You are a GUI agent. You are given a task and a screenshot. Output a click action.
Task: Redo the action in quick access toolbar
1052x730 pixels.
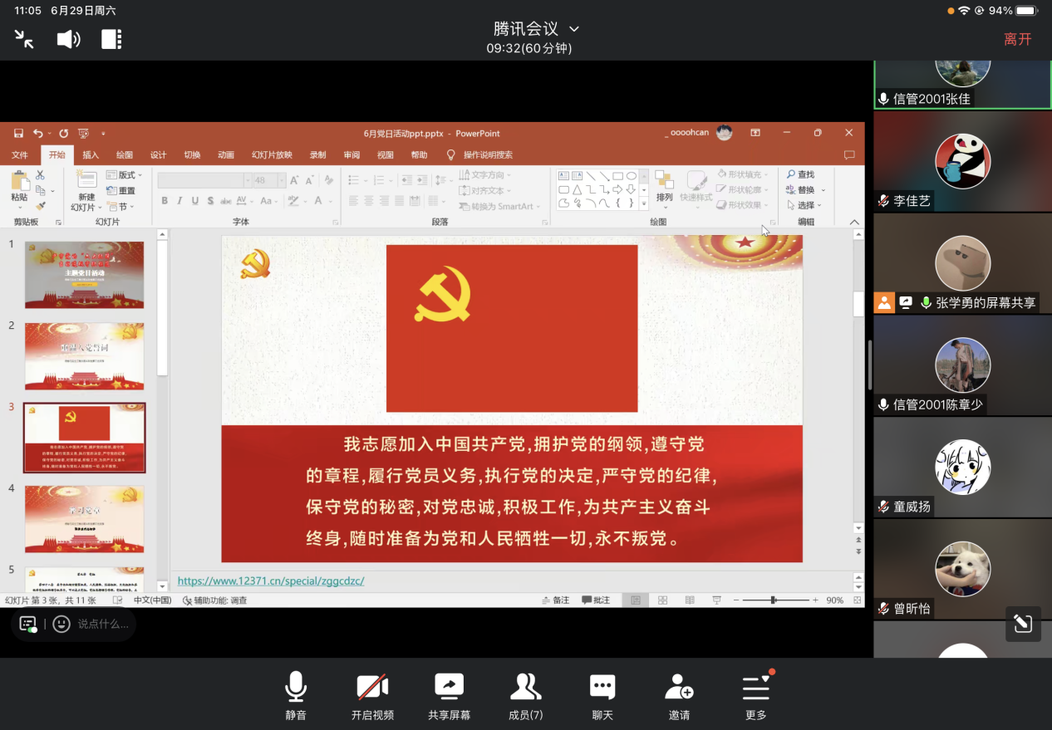pos(64,133)
